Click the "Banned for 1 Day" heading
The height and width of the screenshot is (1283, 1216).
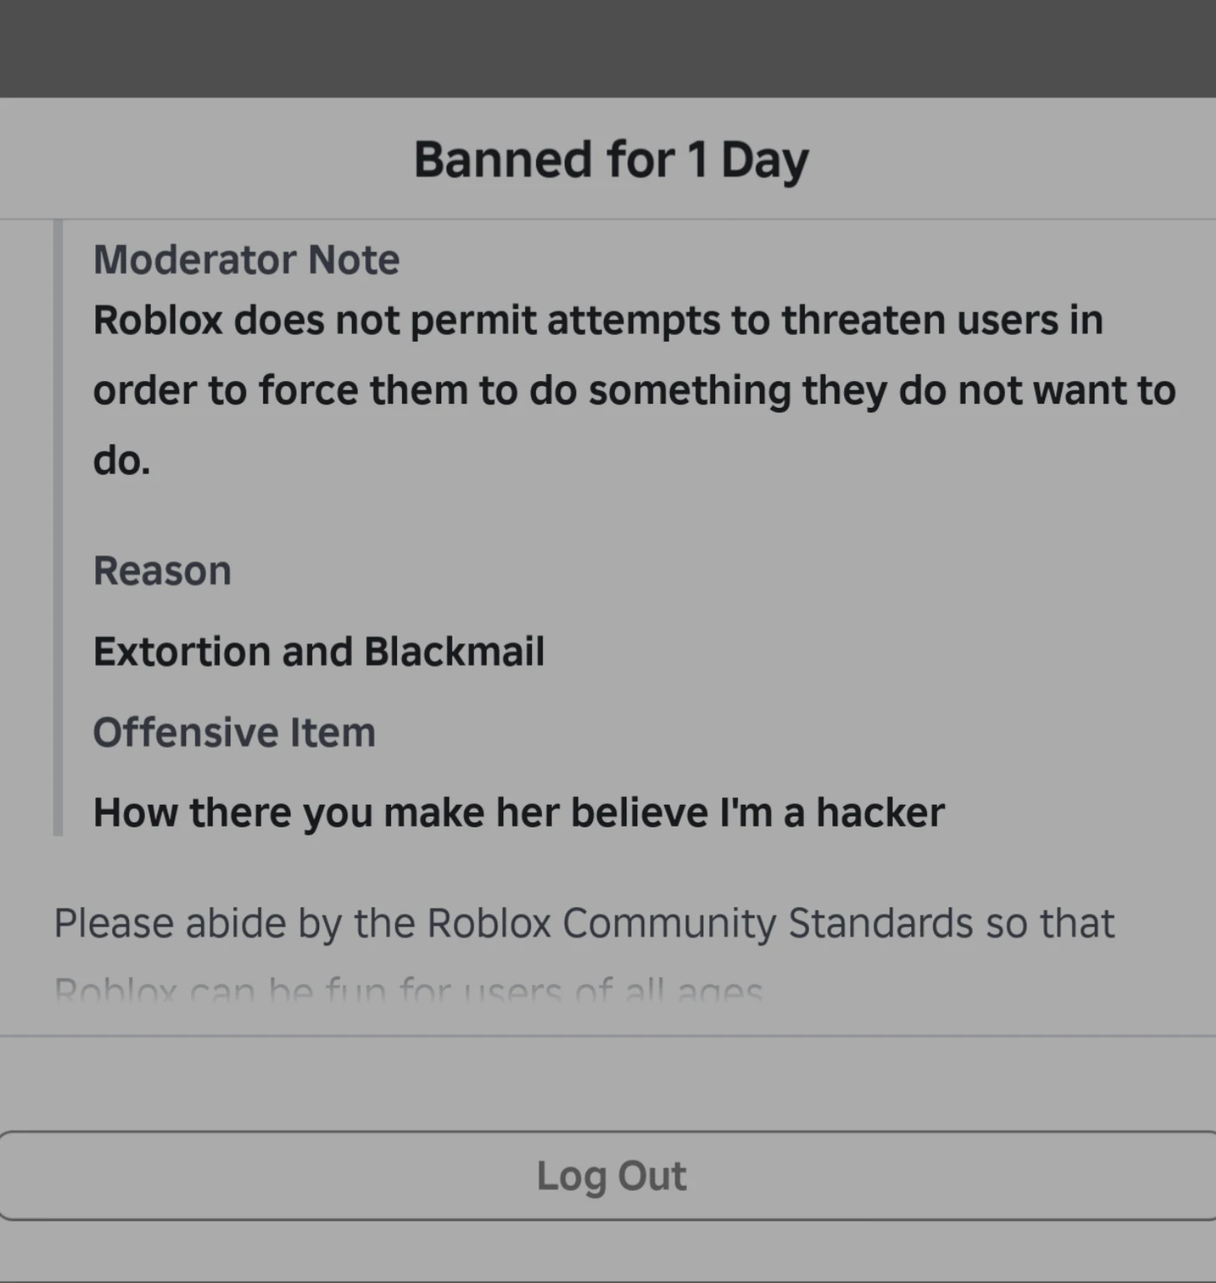point(611,159)
